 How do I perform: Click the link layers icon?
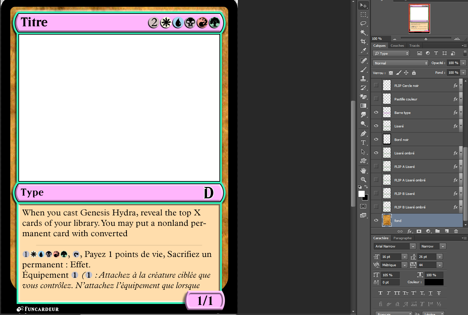pos(400,231)
